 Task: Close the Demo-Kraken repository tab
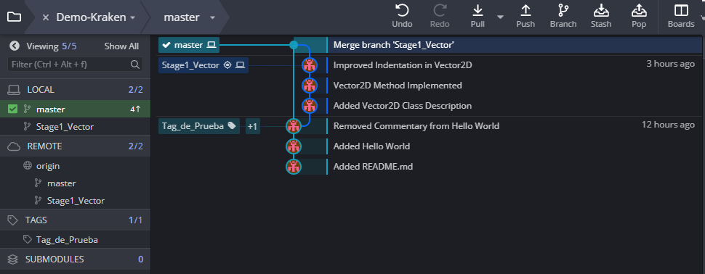point(45,17)
